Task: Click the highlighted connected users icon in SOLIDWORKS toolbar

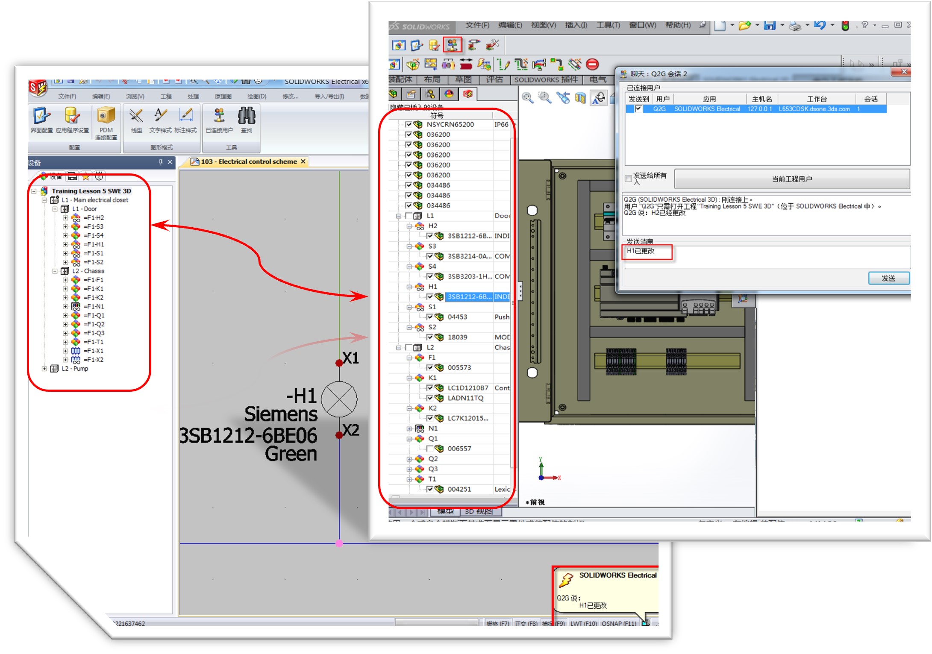Action: [x=452, y=44]
